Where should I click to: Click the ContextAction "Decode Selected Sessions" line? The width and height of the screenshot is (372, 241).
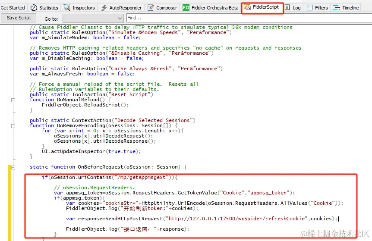[x=113, y=120]
